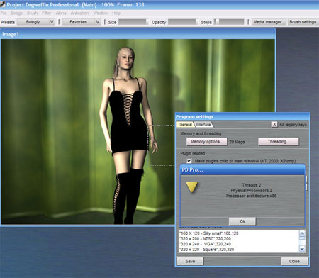Image resolution: width=319 pixels, height=278 pixels.
Task: Click the Image1 window title bar
Action: 138,34
